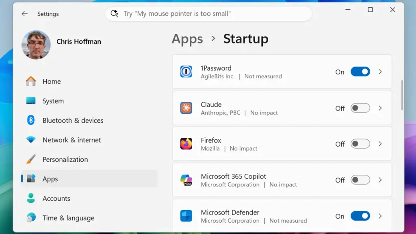The height and width of the screenshot is (234, 416).
Task: Click the Firefox app icon
Action: (186, 144)
